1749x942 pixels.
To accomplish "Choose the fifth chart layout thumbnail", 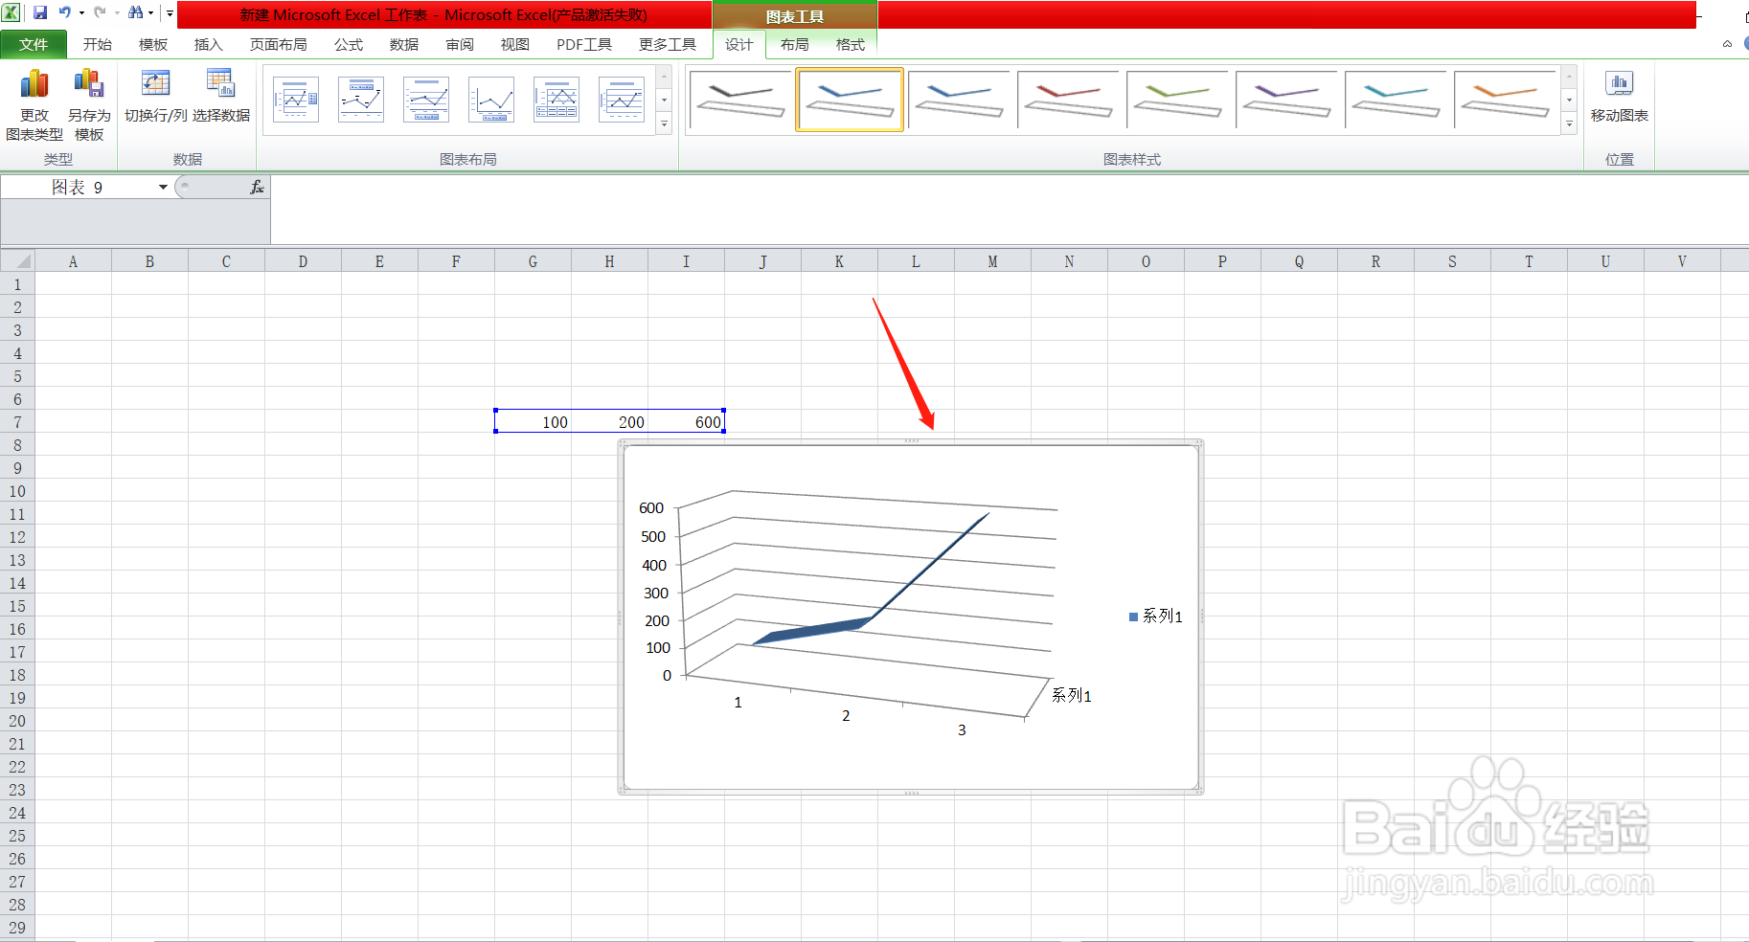I will pos(556,100).
